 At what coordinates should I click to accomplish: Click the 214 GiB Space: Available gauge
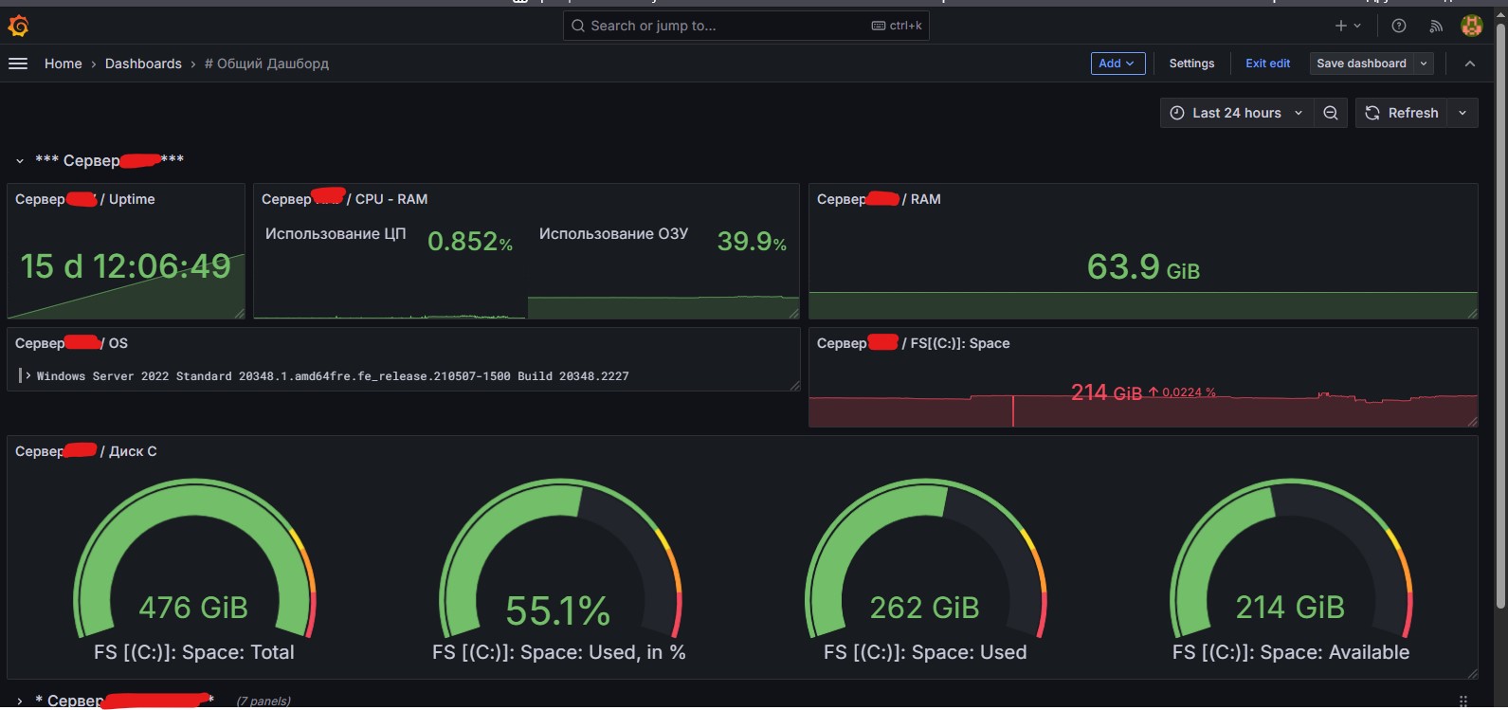[x=1290, y=569]
